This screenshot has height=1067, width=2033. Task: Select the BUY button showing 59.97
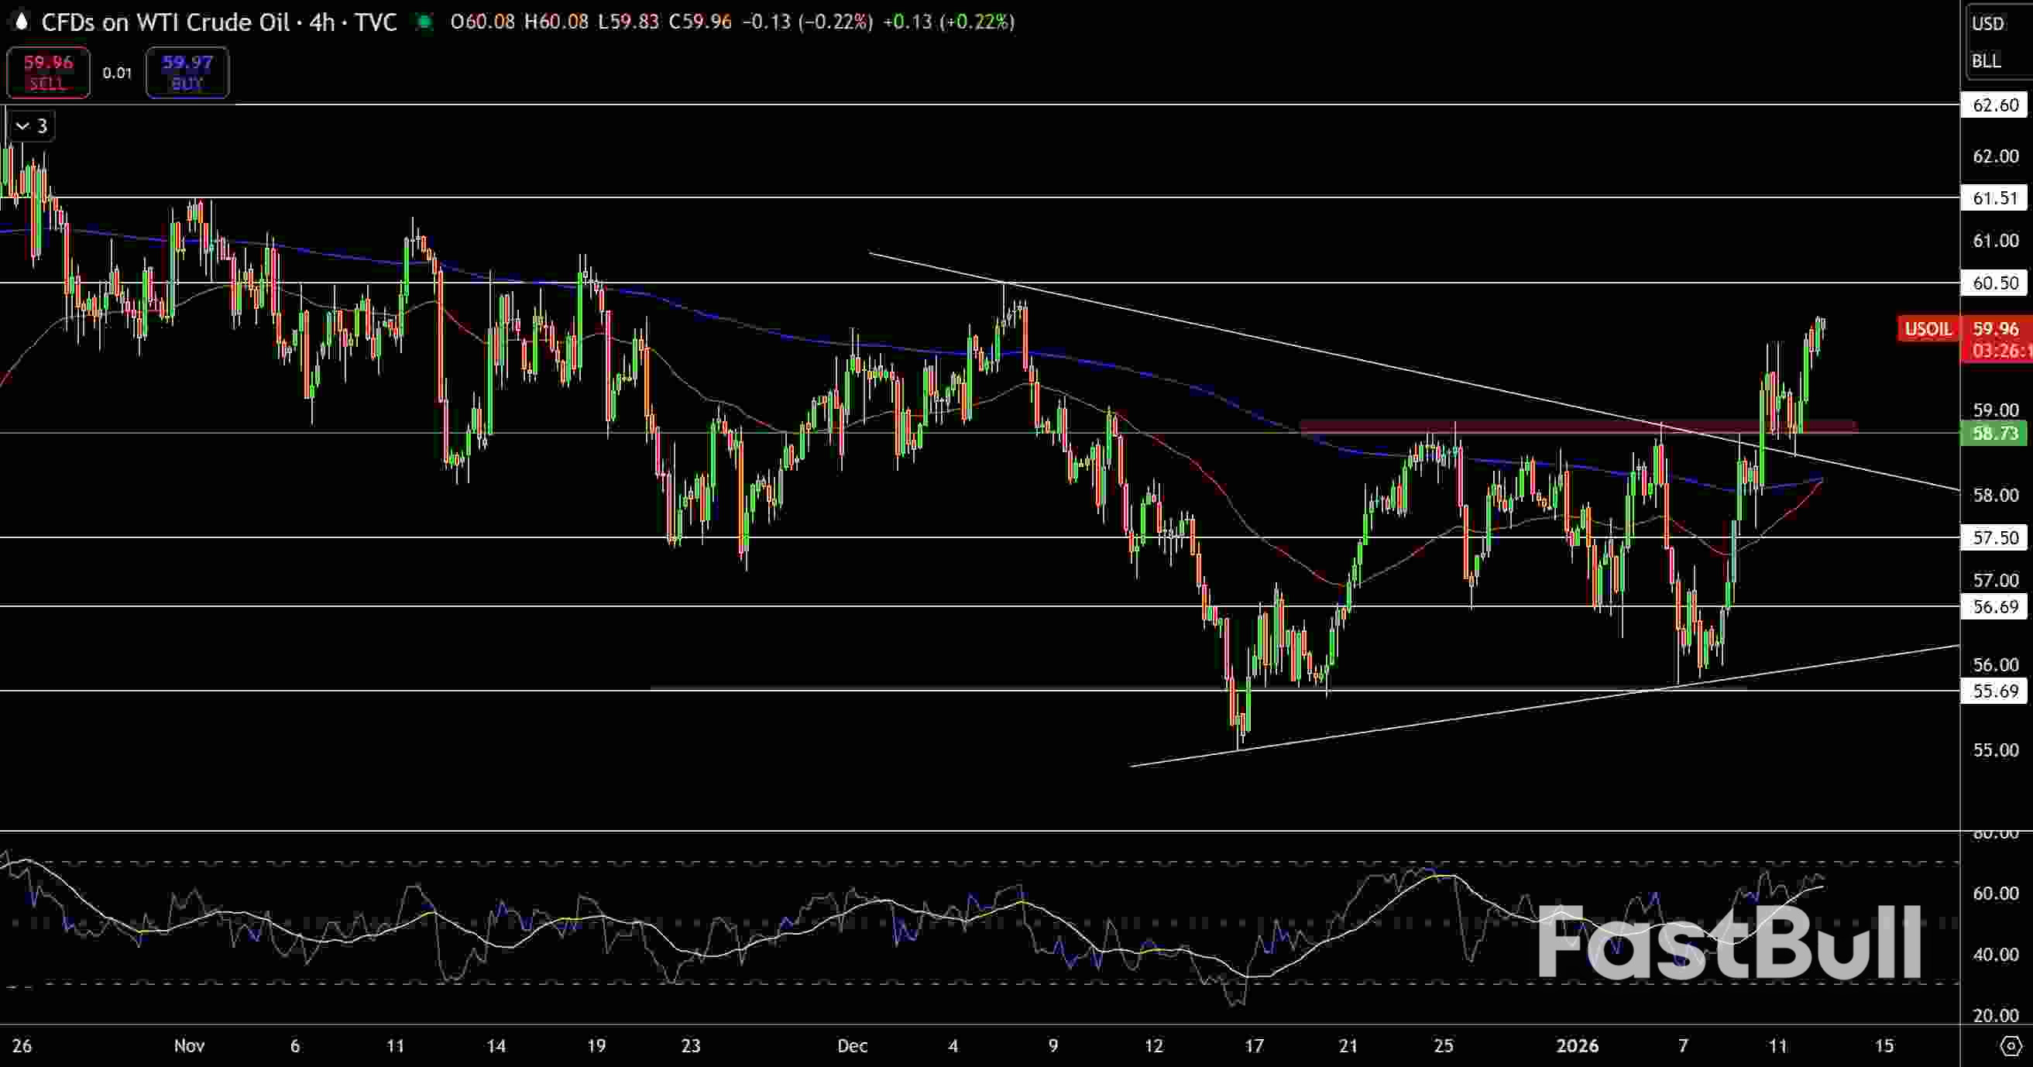(187, 72)
